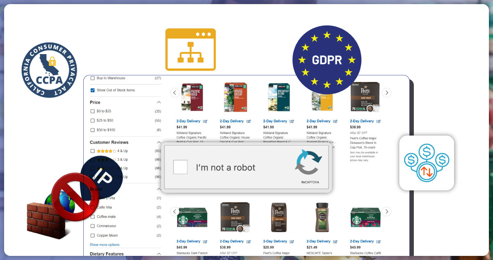Check the I'm not a robot box
This screenshot has height=260, width=493.
[x=180, y=167]
